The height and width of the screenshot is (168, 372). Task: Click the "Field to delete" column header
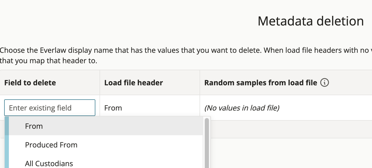(30, 82)
